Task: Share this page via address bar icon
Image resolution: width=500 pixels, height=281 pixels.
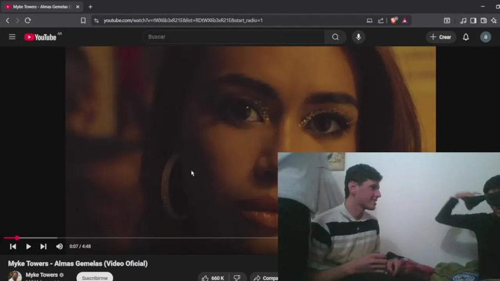Action: [x=381, y=20]
